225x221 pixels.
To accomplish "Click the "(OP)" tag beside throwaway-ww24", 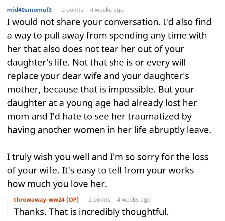I will [72, 199].
